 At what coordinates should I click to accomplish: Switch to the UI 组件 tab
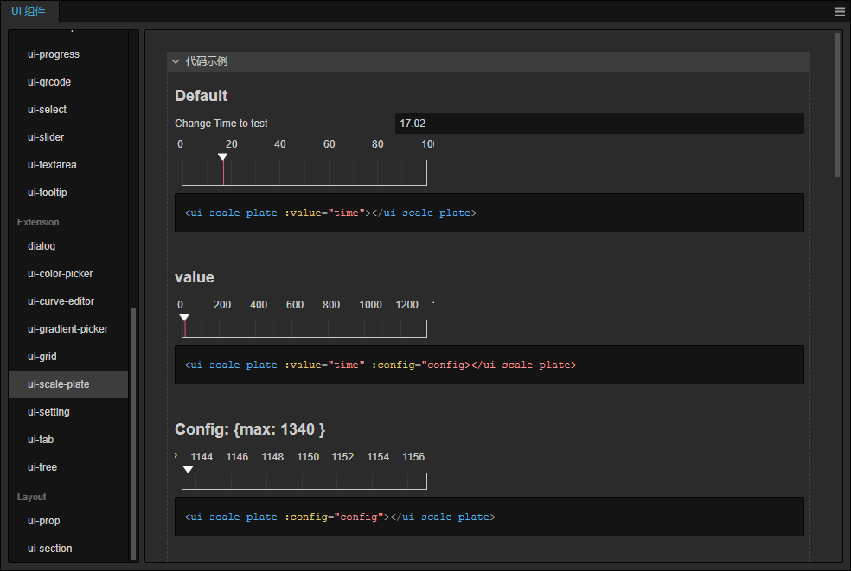click(x=30, y=11)
